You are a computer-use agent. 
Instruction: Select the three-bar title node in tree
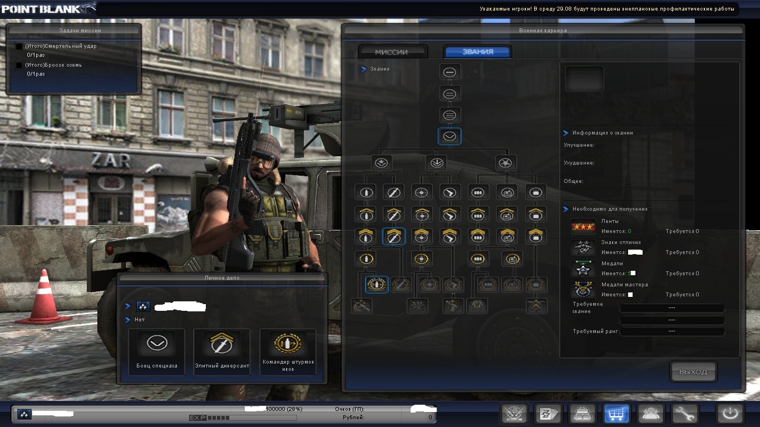point(450,115)
